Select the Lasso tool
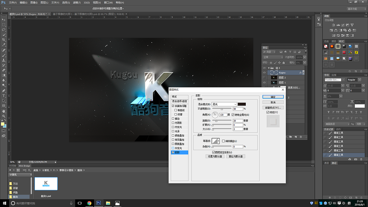This screenshot has height=207, width=368. tap(4, 30)
